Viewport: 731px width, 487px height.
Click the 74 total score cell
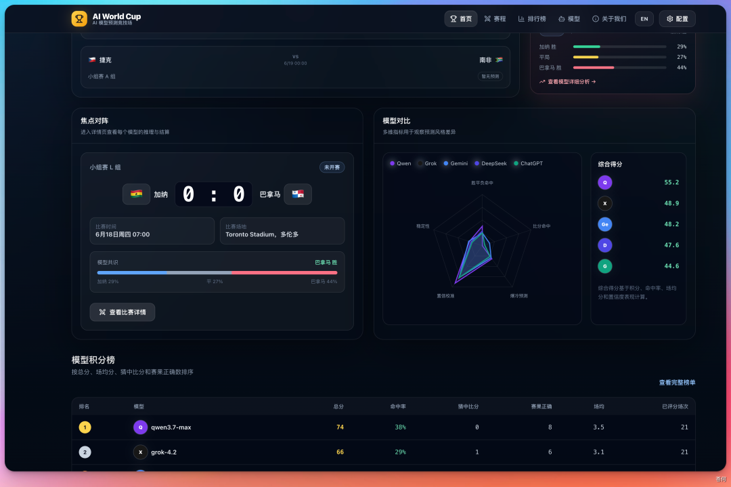(340, 427)
